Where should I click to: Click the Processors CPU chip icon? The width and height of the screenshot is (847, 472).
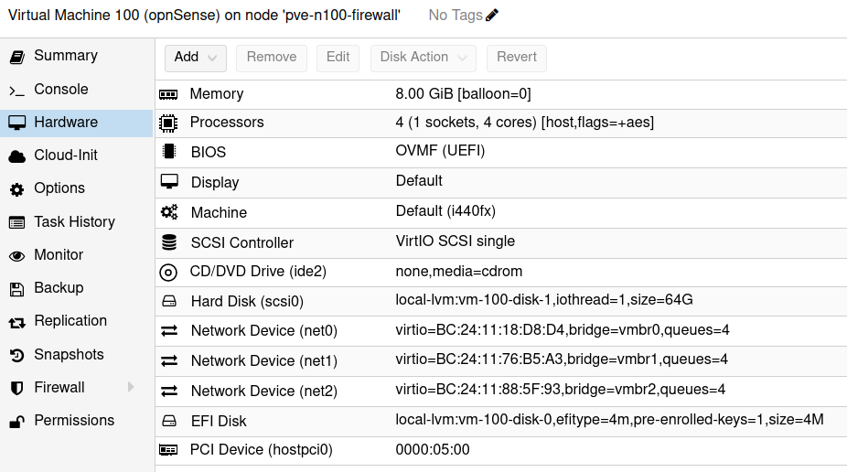click(x=168, y=123)
